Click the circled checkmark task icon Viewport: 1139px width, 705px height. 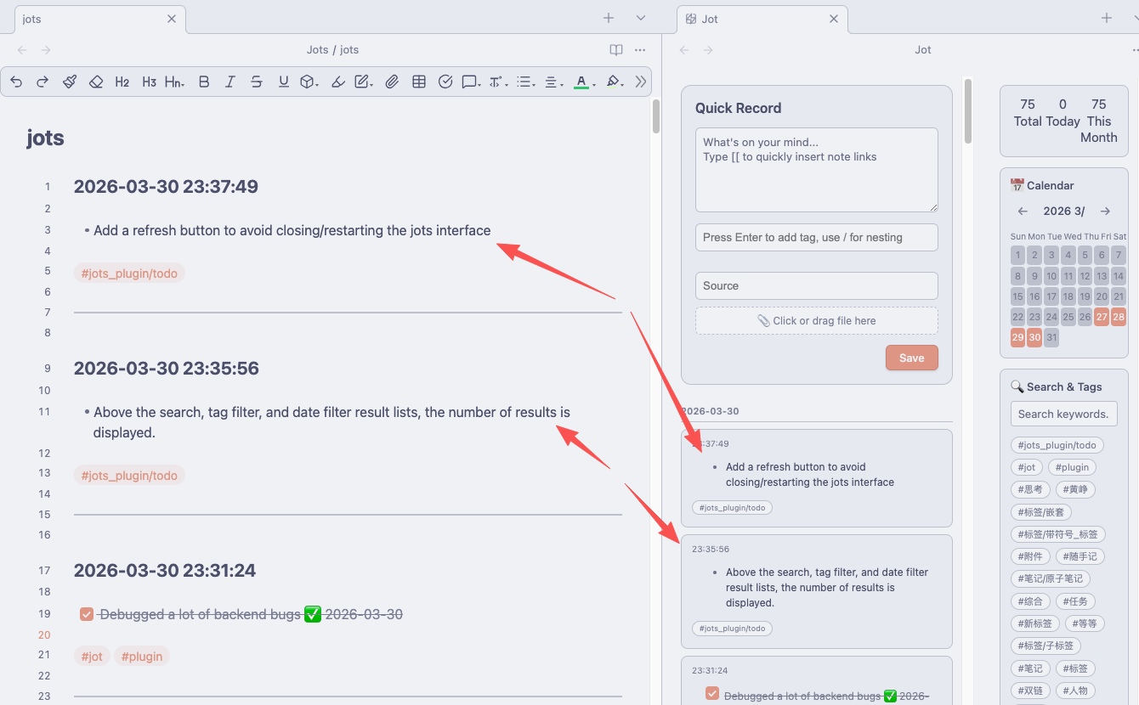pyautogui.click(x=445, y=82)
